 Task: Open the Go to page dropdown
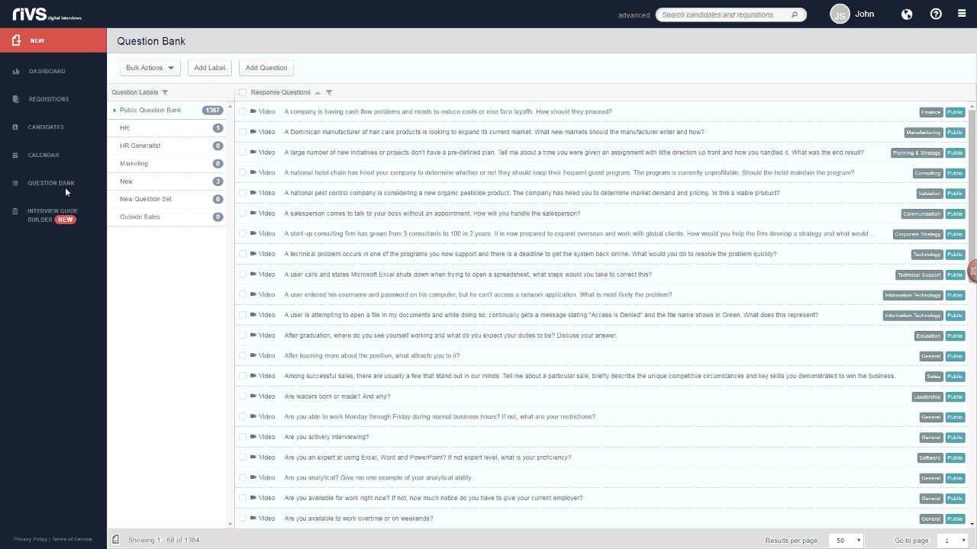click(x=953, y=540)
